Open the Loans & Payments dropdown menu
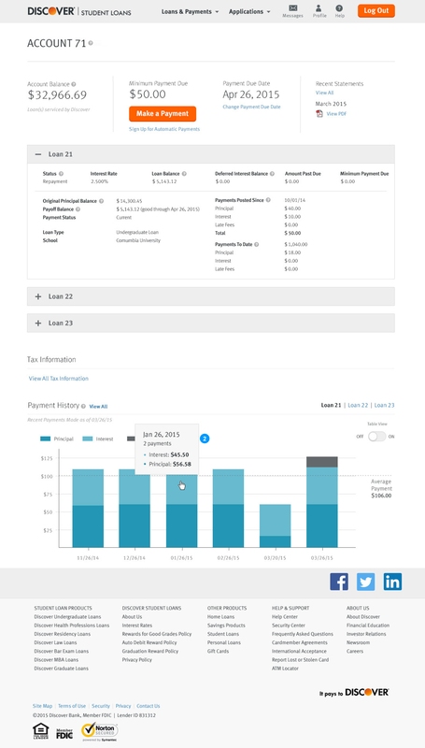Screen dimensions: 425x748 click(x=190, y=11)
